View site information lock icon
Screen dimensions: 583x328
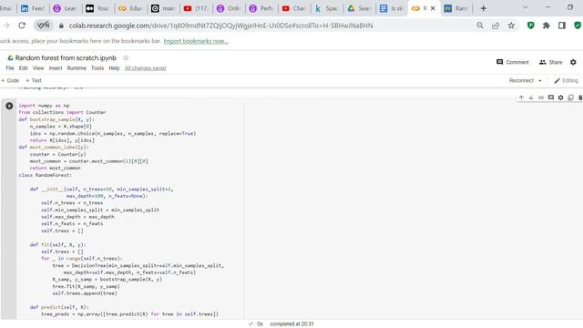[x=61, y=26]
